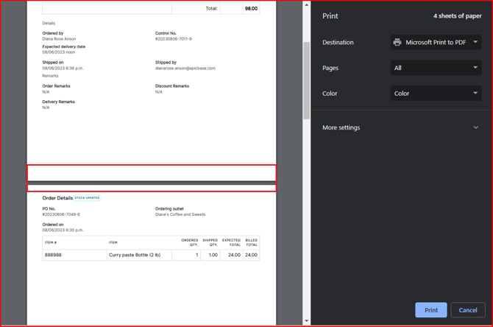Click the Cancel button

pos(467,310)
